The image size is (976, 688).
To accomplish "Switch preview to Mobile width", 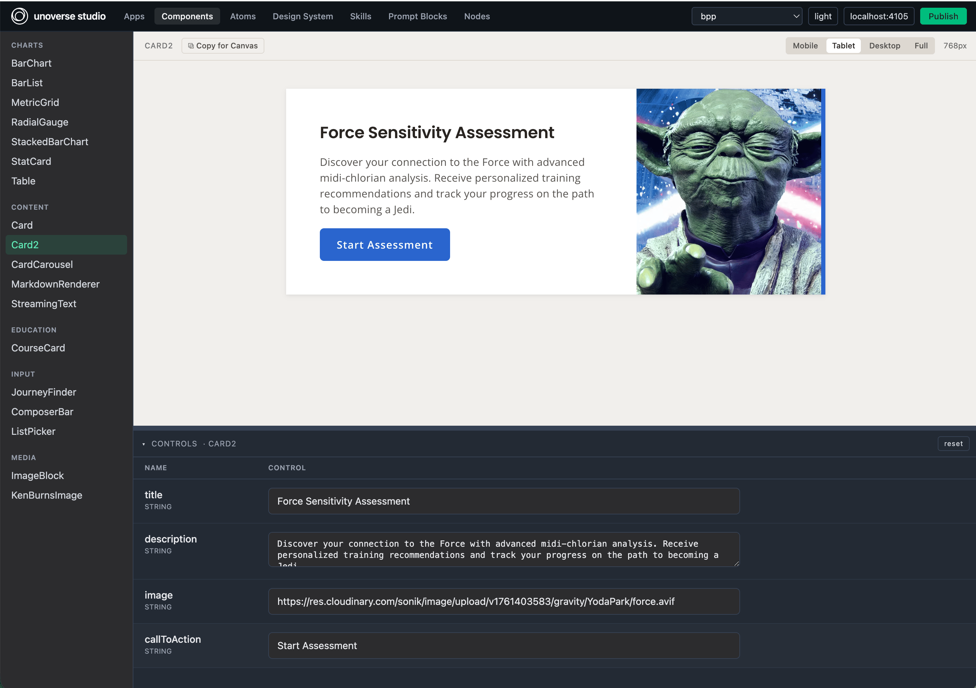I will coord(805,46).
